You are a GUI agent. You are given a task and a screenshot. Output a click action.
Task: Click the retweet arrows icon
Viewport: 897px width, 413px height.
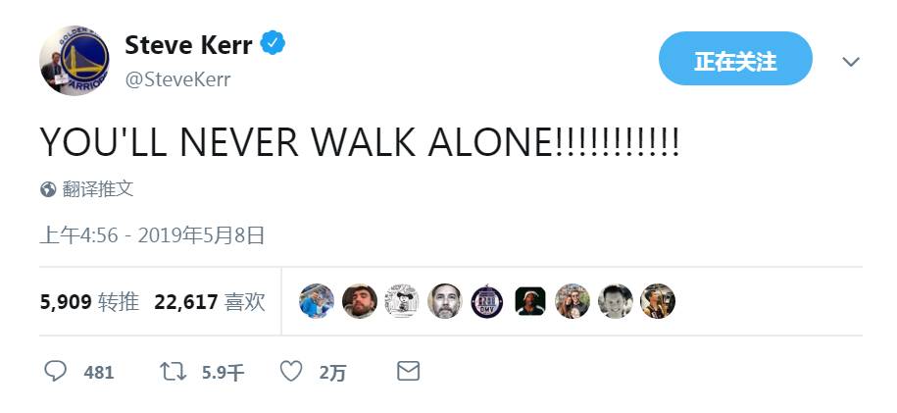tap(173, 372)
